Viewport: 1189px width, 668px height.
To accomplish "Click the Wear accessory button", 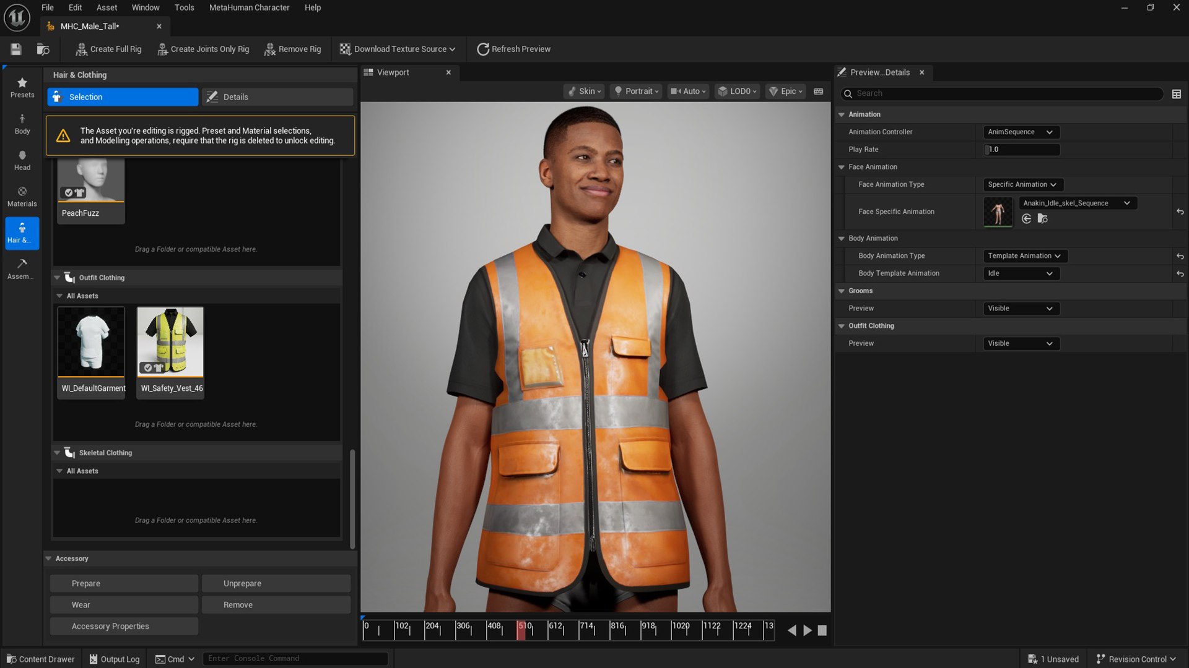I will [x=124, y=605].
